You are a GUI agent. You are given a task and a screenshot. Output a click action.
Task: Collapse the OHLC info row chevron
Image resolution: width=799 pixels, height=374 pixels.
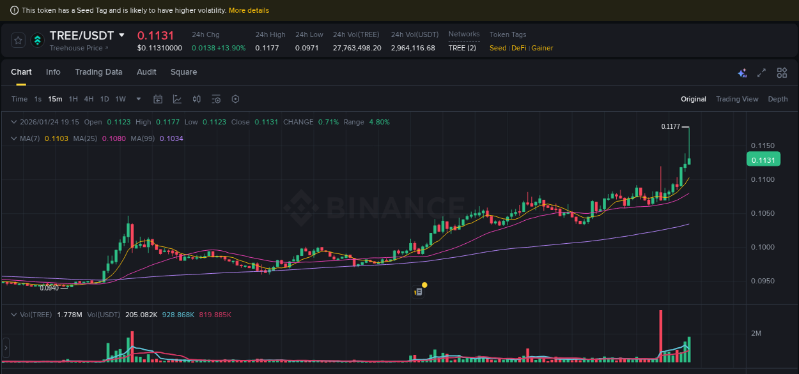pos(14,121)
